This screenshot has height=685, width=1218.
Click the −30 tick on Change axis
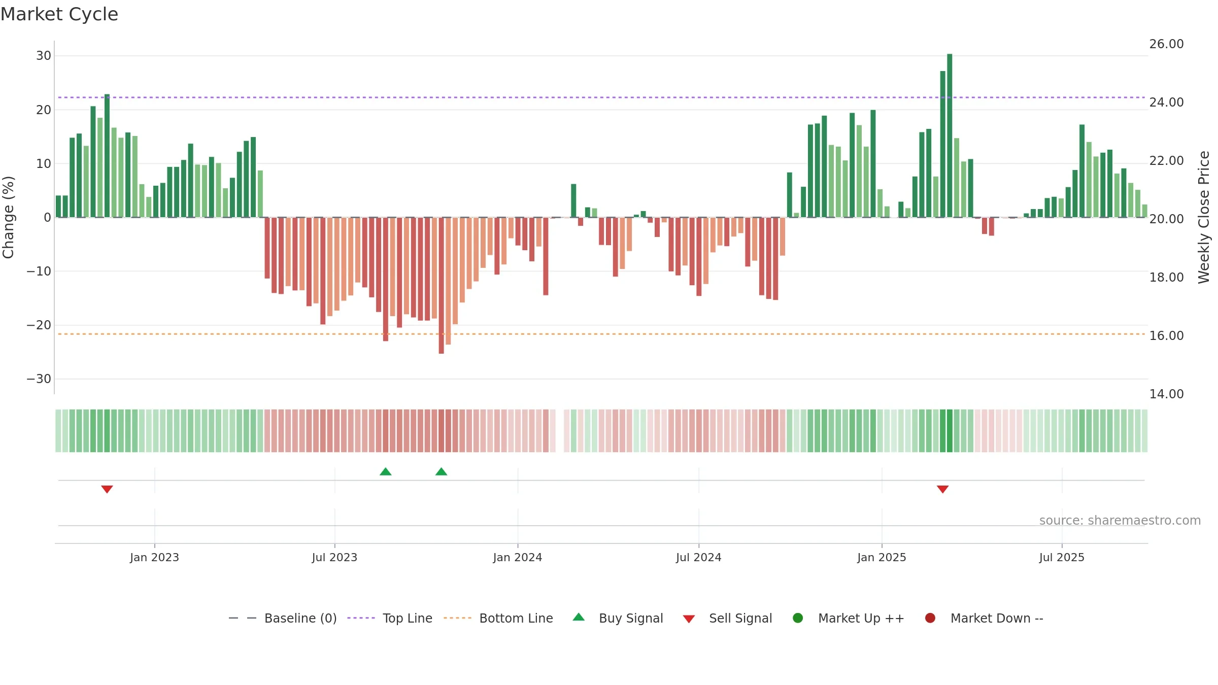pos(39,379)
